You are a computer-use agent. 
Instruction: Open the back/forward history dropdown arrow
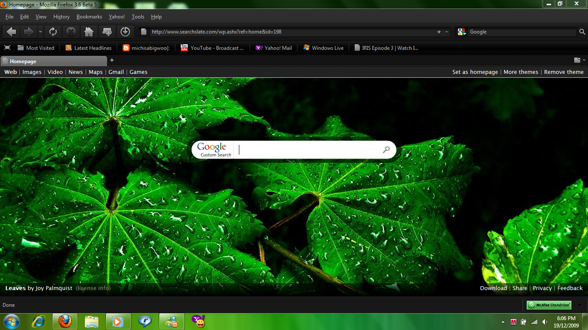[40, 32]
